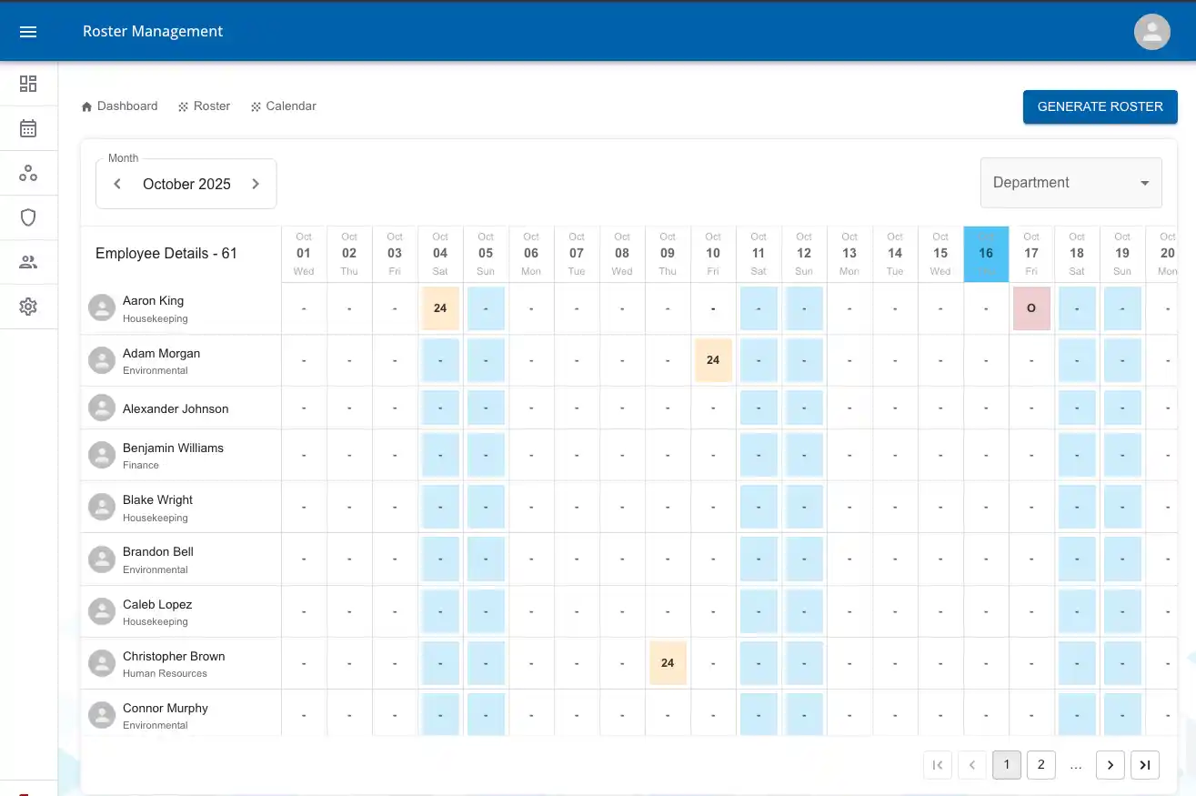Open the Department filter dropdown

click(x=1070, y=182)
